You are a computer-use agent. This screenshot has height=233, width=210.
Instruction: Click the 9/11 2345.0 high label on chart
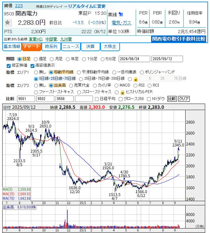coord(178,143)
